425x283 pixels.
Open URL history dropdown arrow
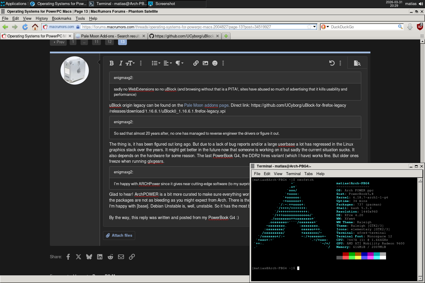pos(315,27)
